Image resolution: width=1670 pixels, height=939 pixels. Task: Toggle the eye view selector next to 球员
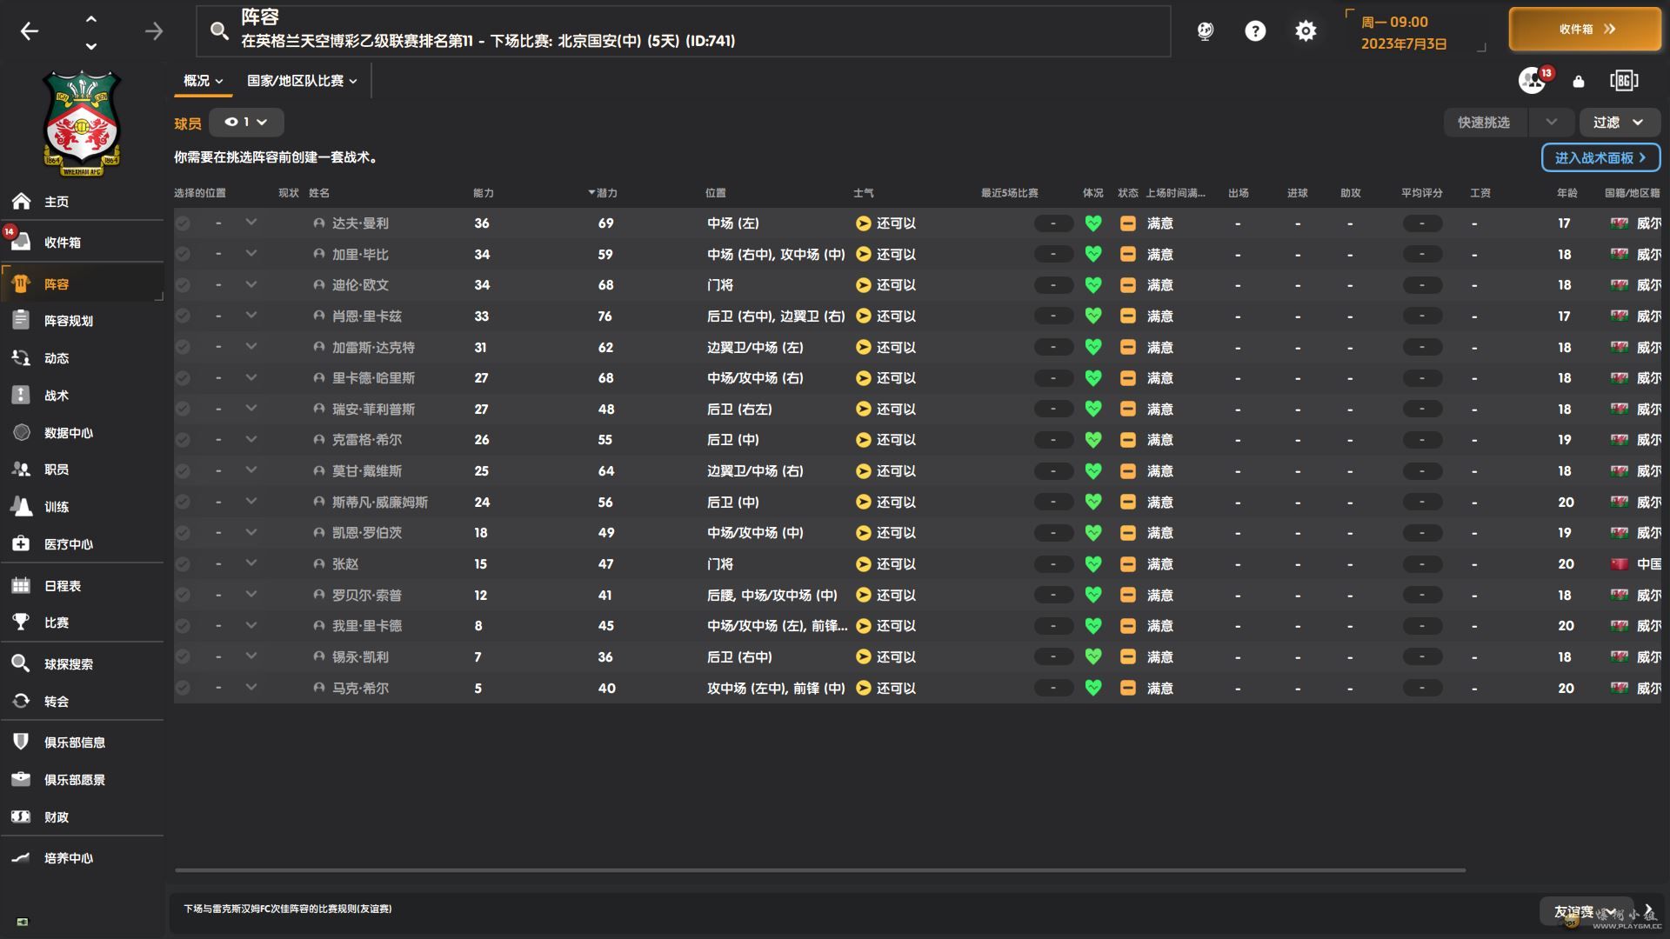coord(246,123)
